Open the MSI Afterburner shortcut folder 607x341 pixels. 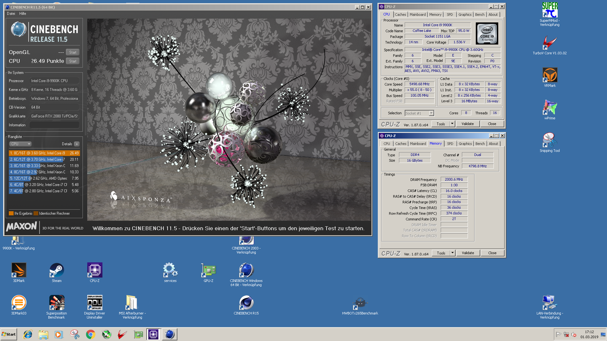pyautogui.click(x=132, y=307)
